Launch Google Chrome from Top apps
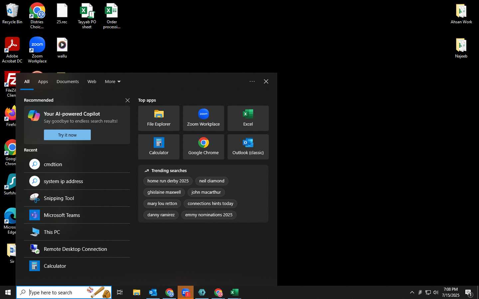The height and width of the screenshot is (299, 479). (203, 147)
